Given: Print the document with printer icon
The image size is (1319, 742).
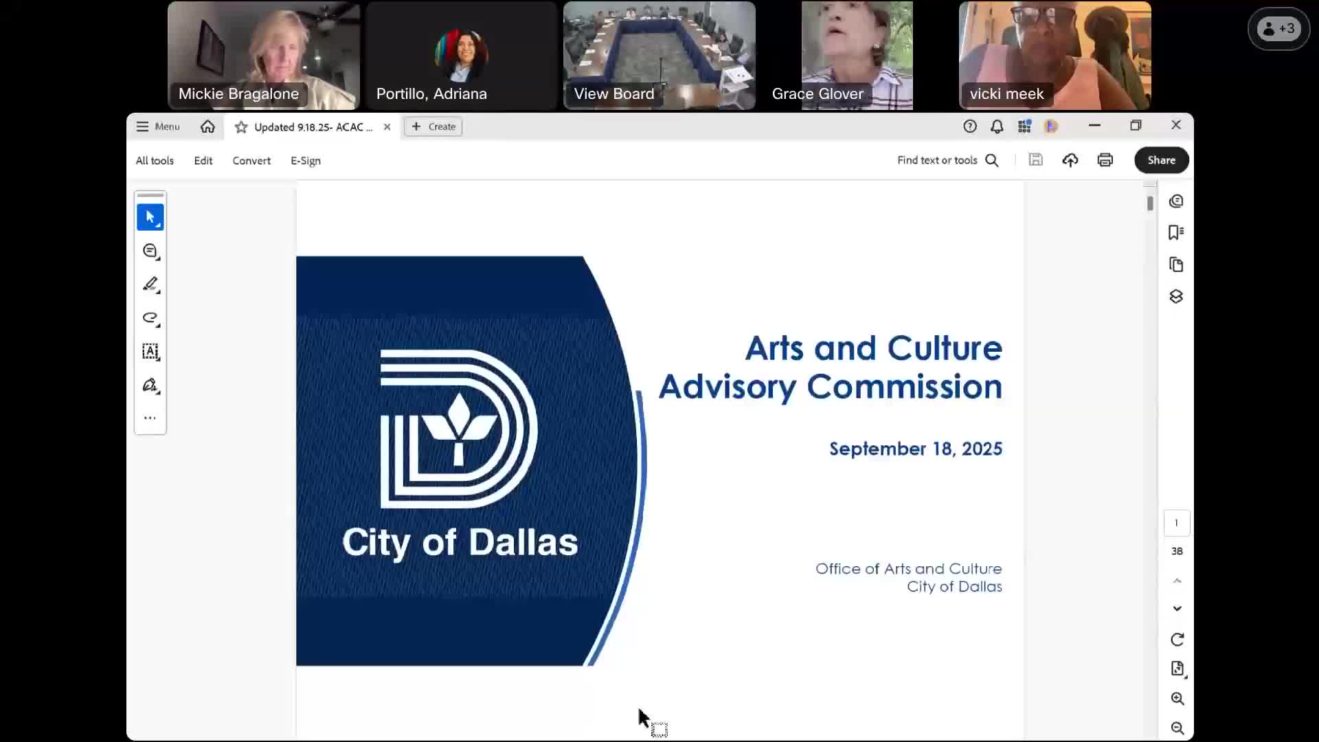Looking at the screenshot, I should point(1105,160).
